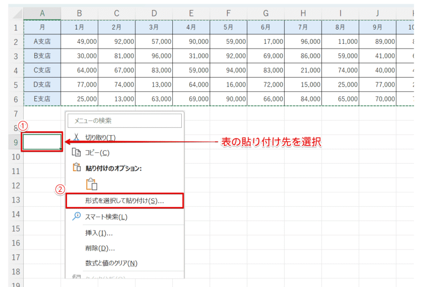Select column H header
The image size is (429, 287).
tap(303, 13)
